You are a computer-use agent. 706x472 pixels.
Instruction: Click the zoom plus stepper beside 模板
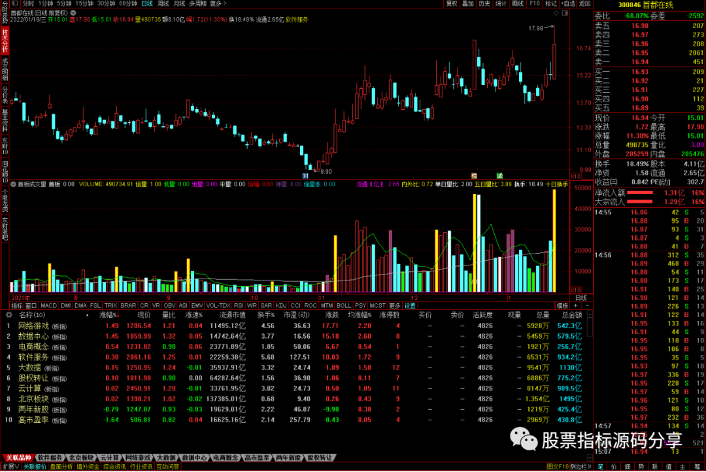click(x=576, y=305)
